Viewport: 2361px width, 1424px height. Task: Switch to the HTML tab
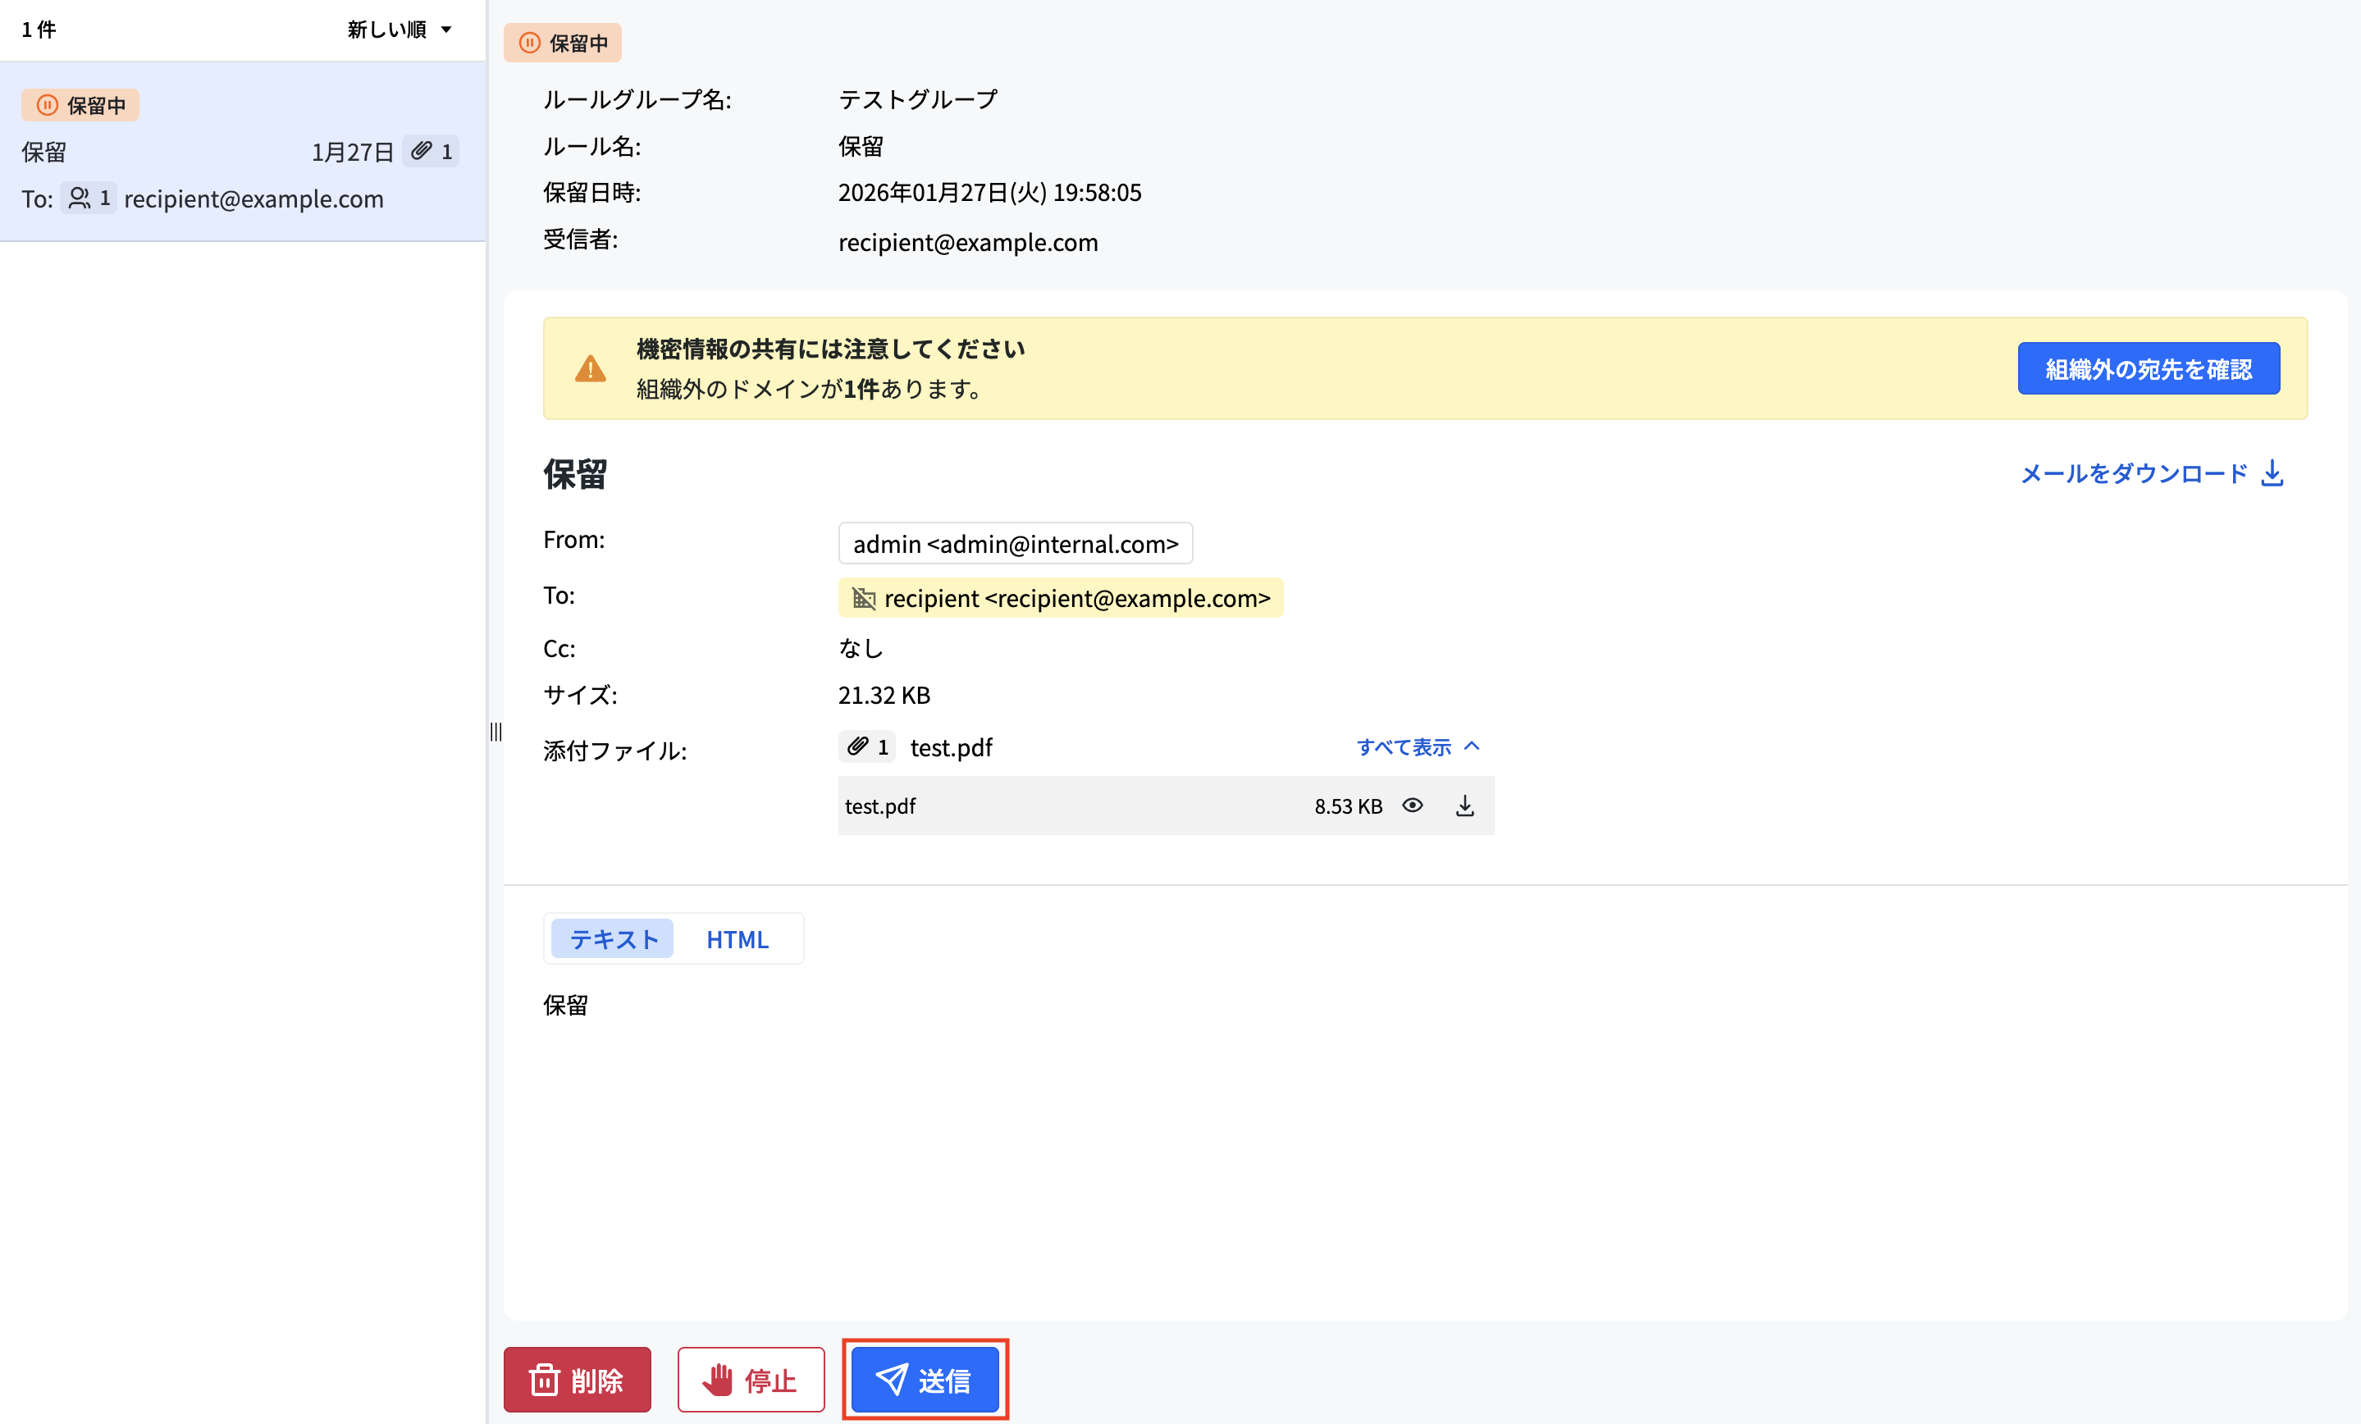click(x=737, y=939)
